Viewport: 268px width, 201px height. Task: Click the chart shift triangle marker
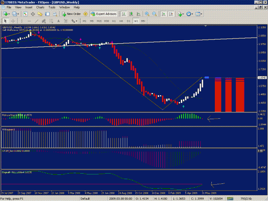pyautogui.click(x=206, y=26)
